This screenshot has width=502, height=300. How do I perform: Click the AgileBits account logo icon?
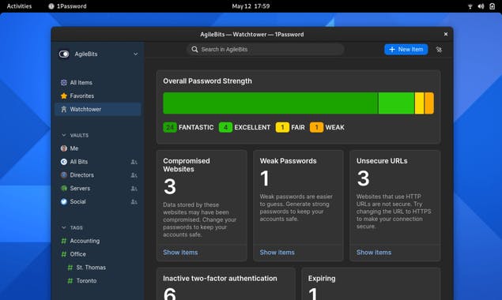pos(64,54)
